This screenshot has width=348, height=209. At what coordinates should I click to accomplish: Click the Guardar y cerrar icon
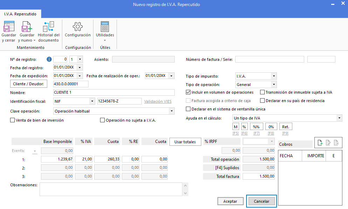9,27
